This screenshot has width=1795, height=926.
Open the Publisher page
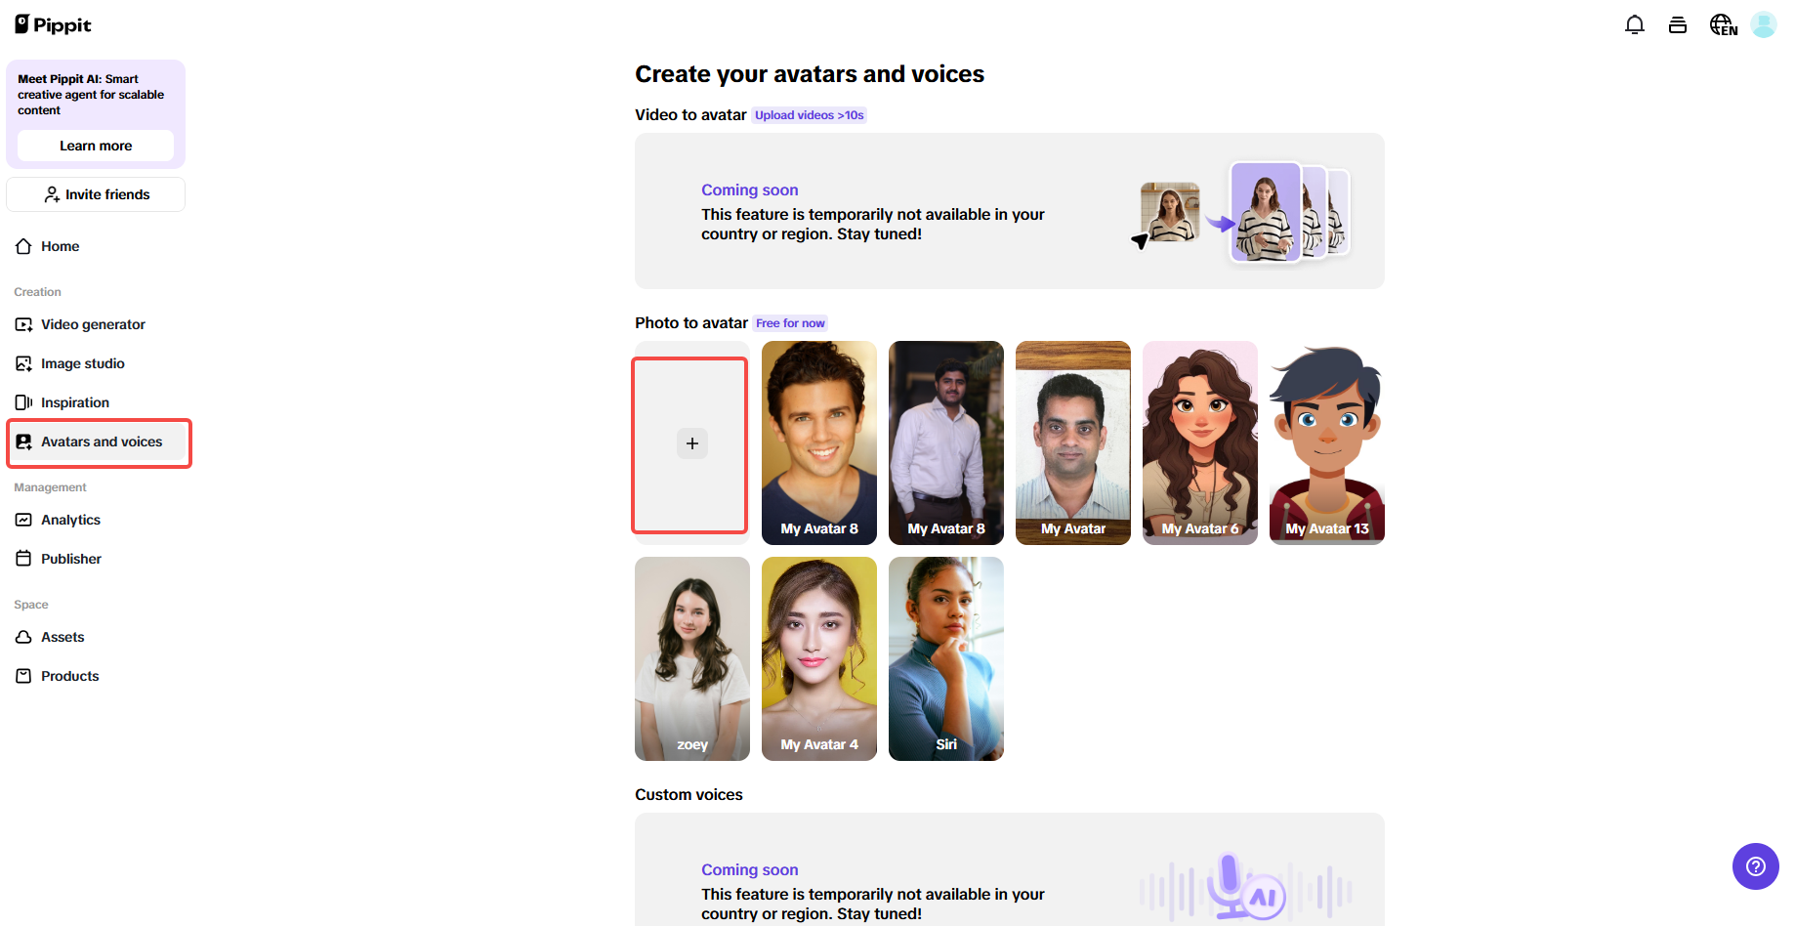[x=70, y=558]
